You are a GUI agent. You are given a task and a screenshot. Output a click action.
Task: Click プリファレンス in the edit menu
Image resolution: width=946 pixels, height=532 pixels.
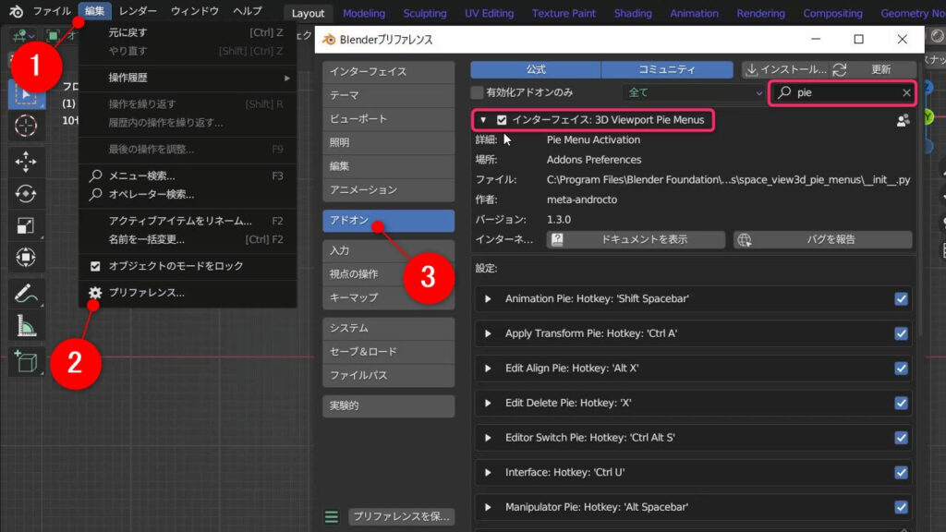point(188,293)
